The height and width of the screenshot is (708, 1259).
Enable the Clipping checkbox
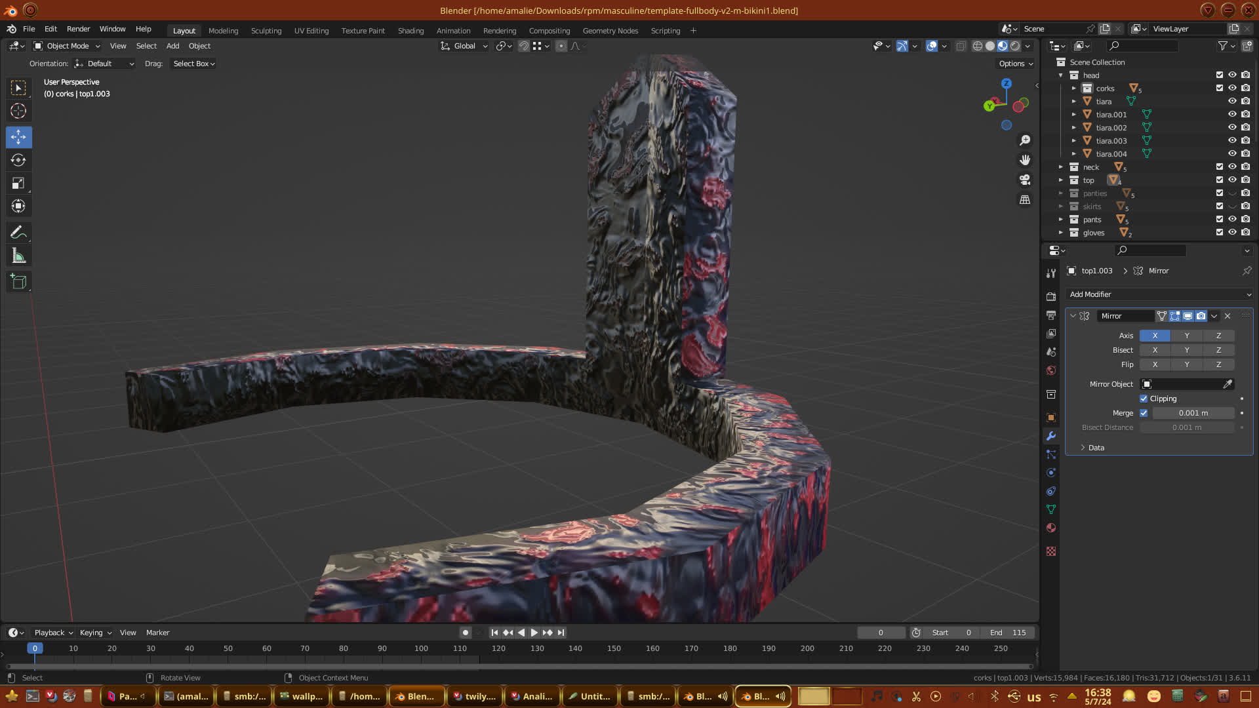click(x=1144, y=399)
